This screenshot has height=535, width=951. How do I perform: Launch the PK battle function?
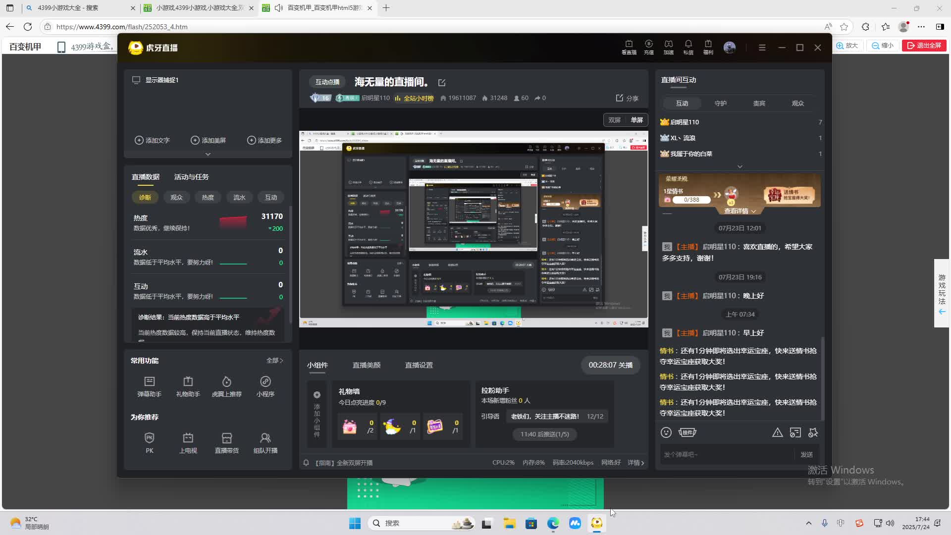tap(149, 438)
